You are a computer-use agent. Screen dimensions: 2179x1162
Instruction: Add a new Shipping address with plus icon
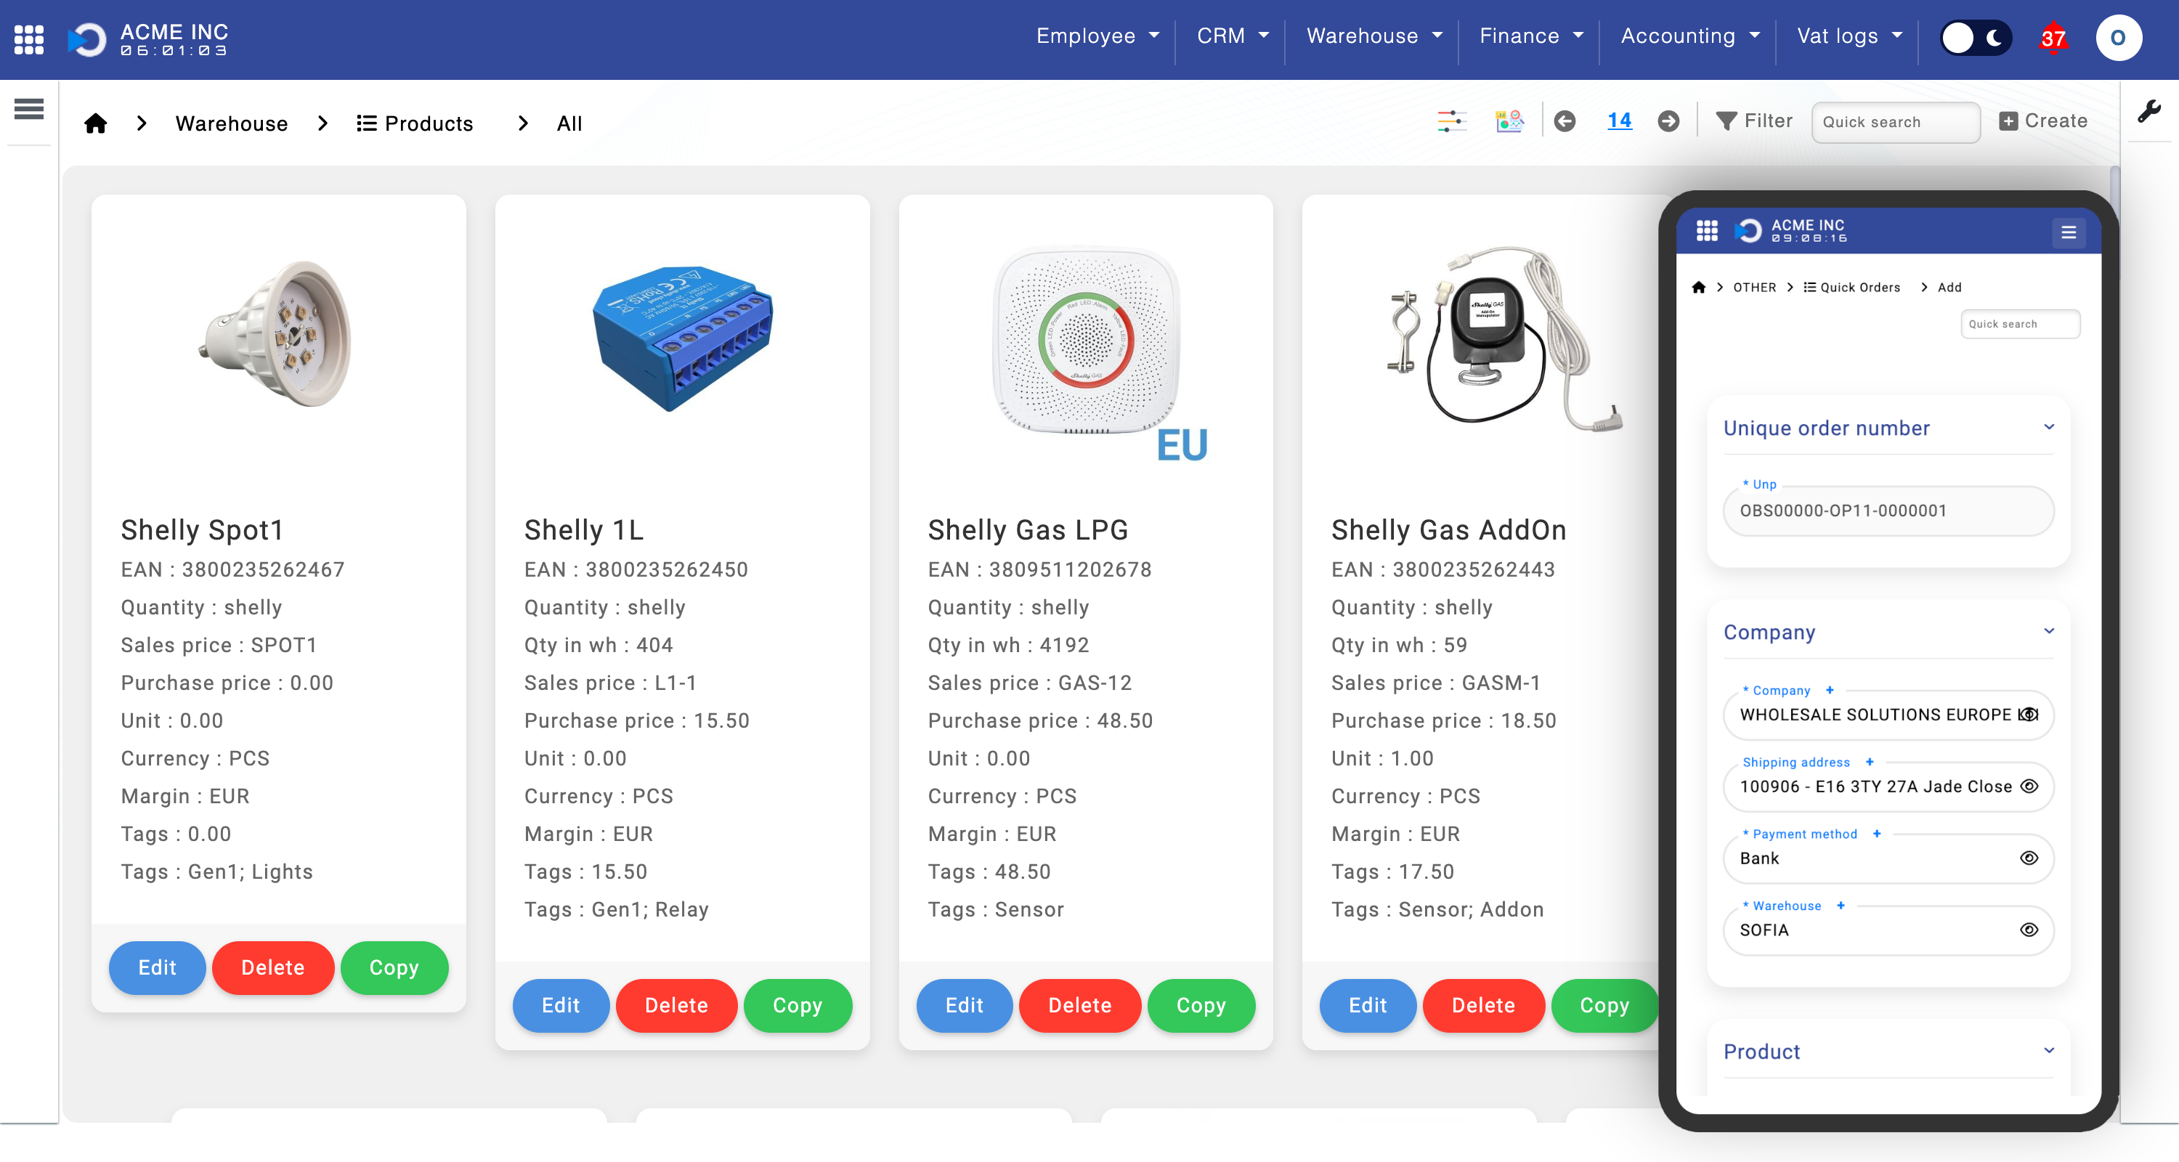pyautogui.click(x=1870, y=761)
